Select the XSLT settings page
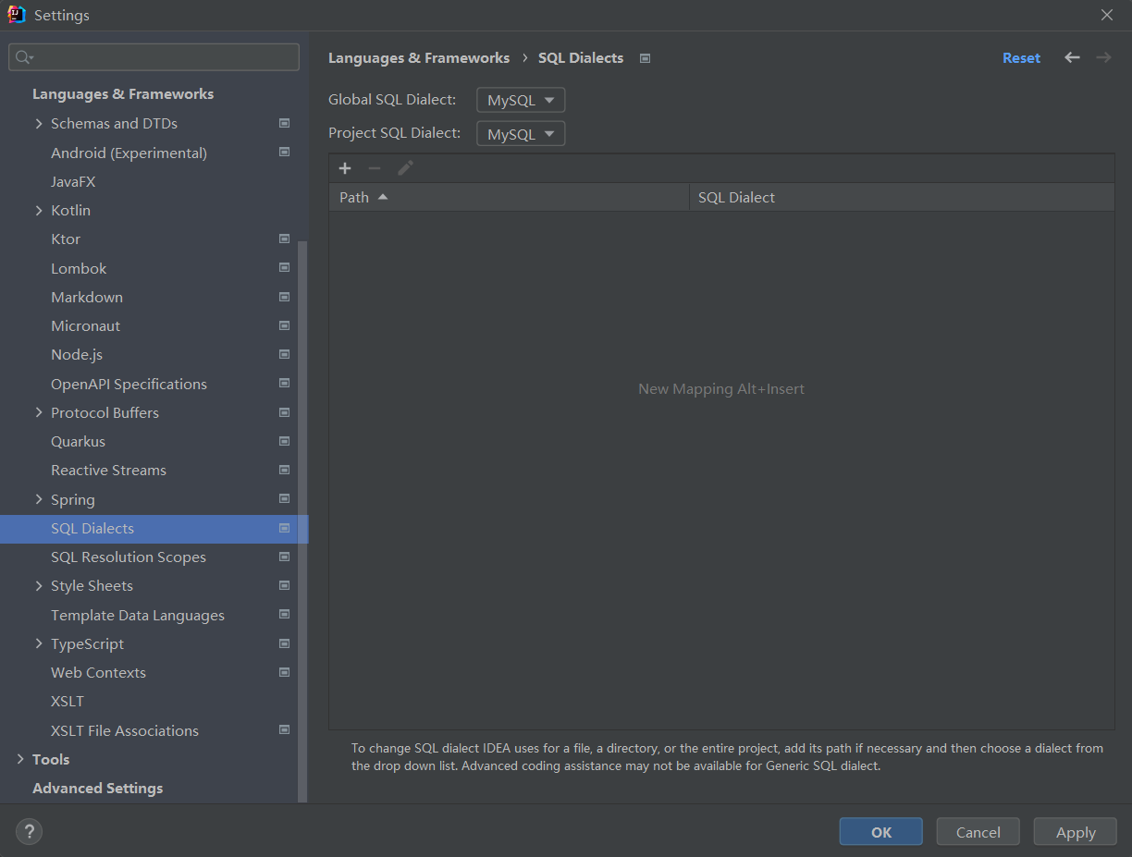The width and height of the screenshot is (1132, 857). pyautogui.click(x=68, y=701)
